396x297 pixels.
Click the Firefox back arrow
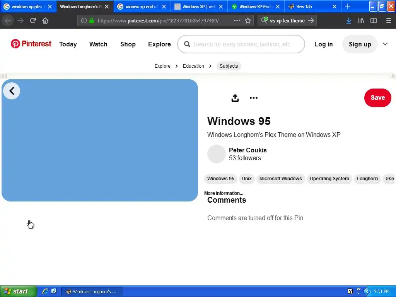[8, 20]
